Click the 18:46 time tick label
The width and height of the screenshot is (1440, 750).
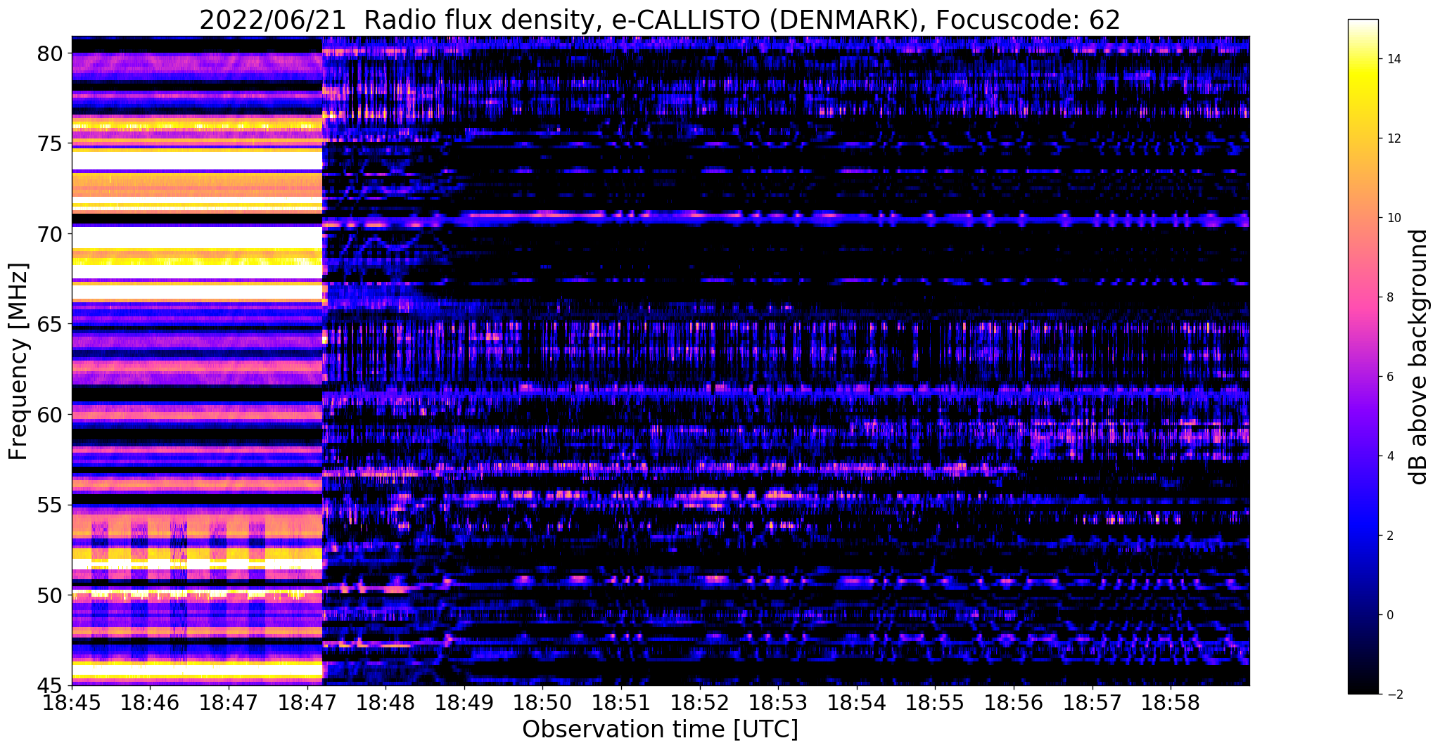point(151,703)
